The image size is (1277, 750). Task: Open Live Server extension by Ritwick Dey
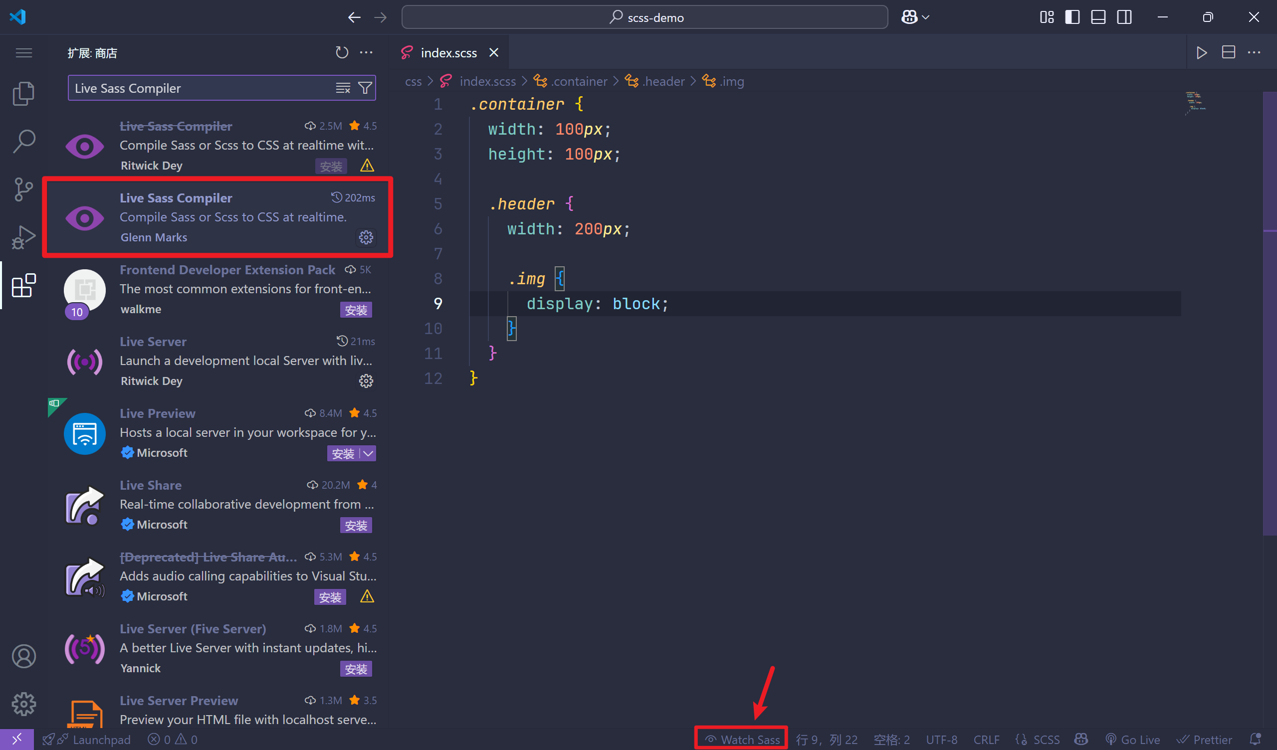pyautogui.click(x=218, y=362)
